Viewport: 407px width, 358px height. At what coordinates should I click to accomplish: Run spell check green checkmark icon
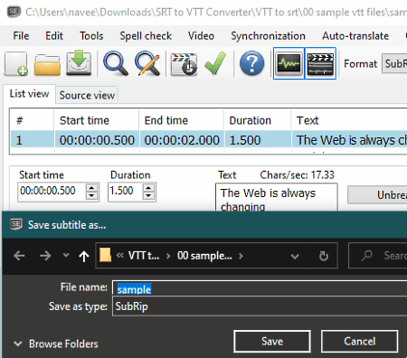pos(215,63)
